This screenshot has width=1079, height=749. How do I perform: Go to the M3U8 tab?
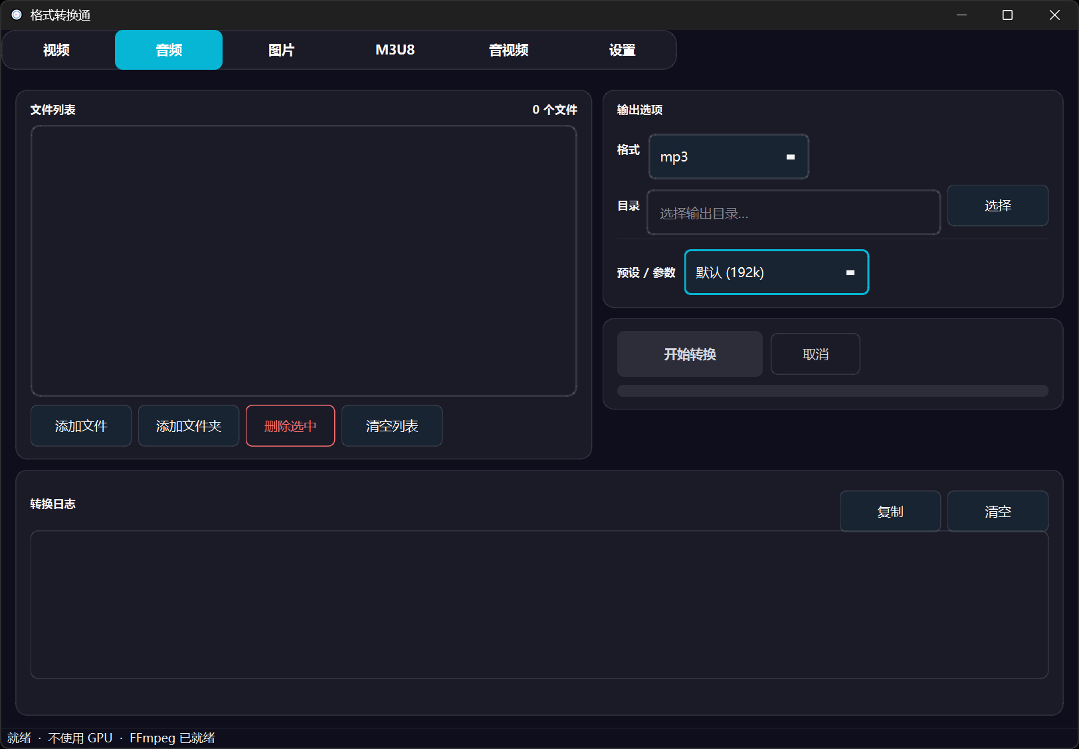click(395, 50)
